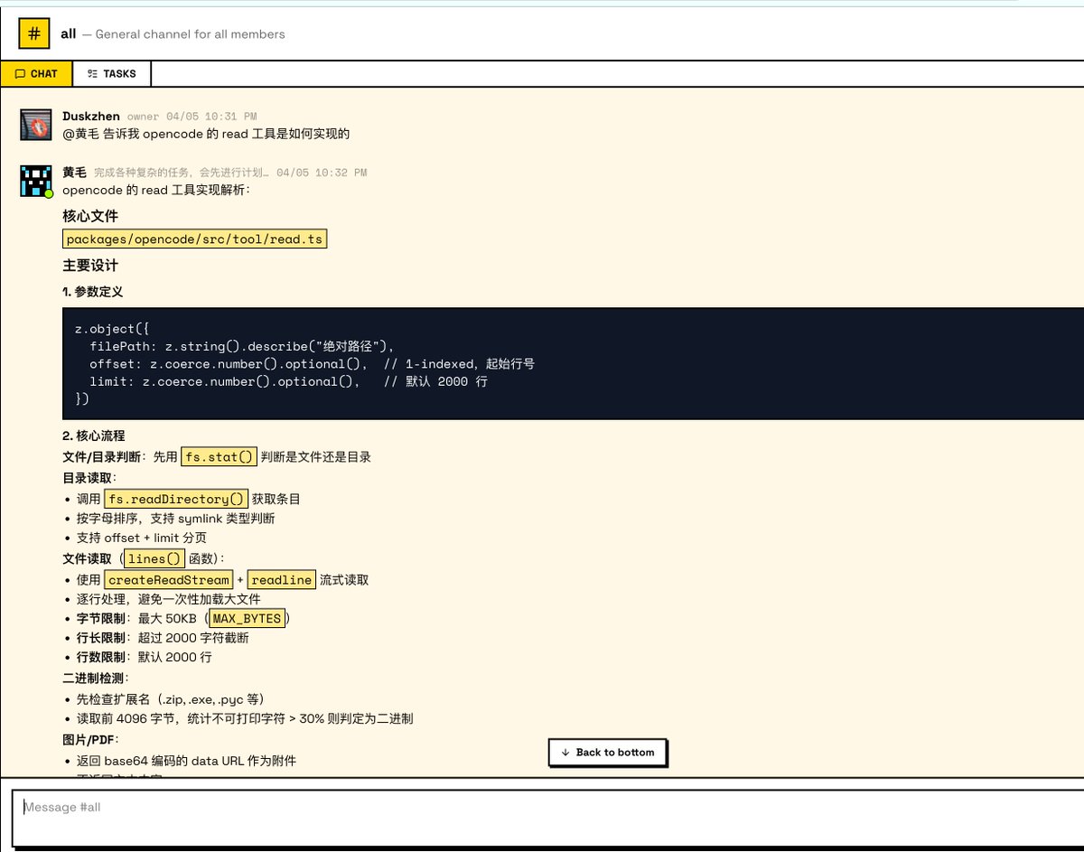Click the limit line in the code block
Image resolution: width=1084 pixels, height=852 pixels.
point(288,381)
